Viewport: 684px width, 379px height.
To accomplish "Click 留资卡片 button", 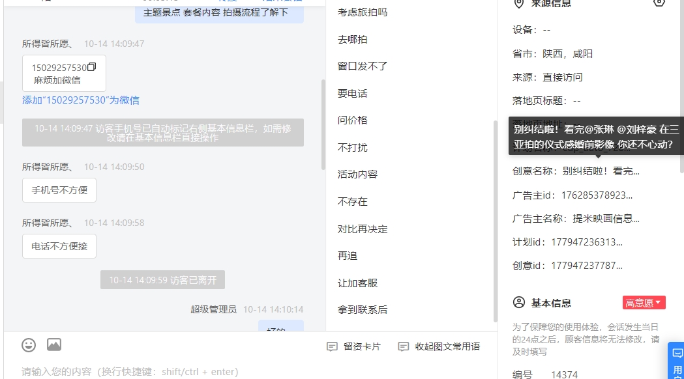I will pos(354,346).
